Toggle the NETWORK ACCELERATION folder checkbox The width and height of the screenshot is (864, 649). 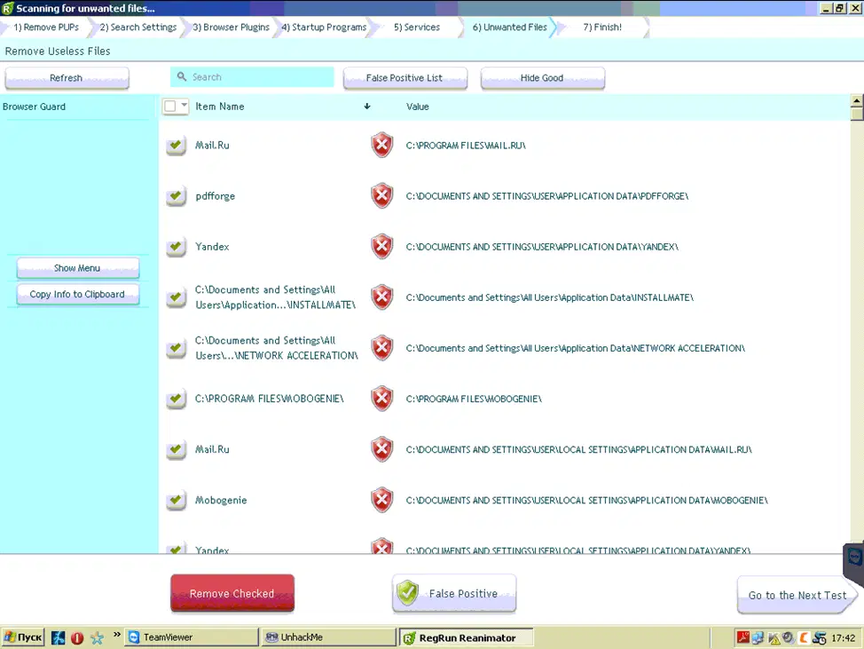click(176, 349)
